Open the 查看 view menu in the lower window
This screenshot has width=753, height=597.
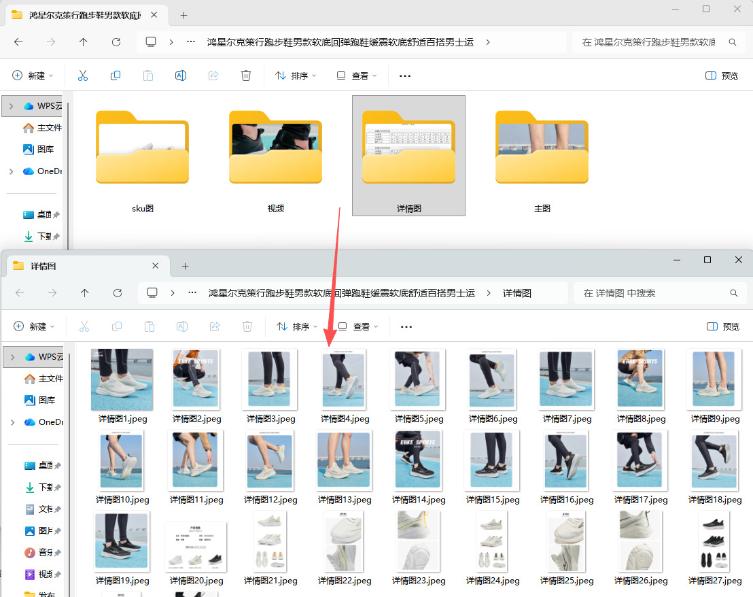tap(358, 326)
